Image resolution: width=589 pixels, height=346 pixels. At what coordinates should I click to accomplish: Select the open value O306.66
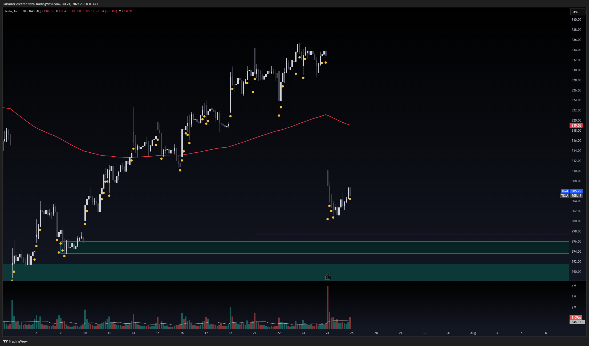pyautogui.click(x=48, y=11)
